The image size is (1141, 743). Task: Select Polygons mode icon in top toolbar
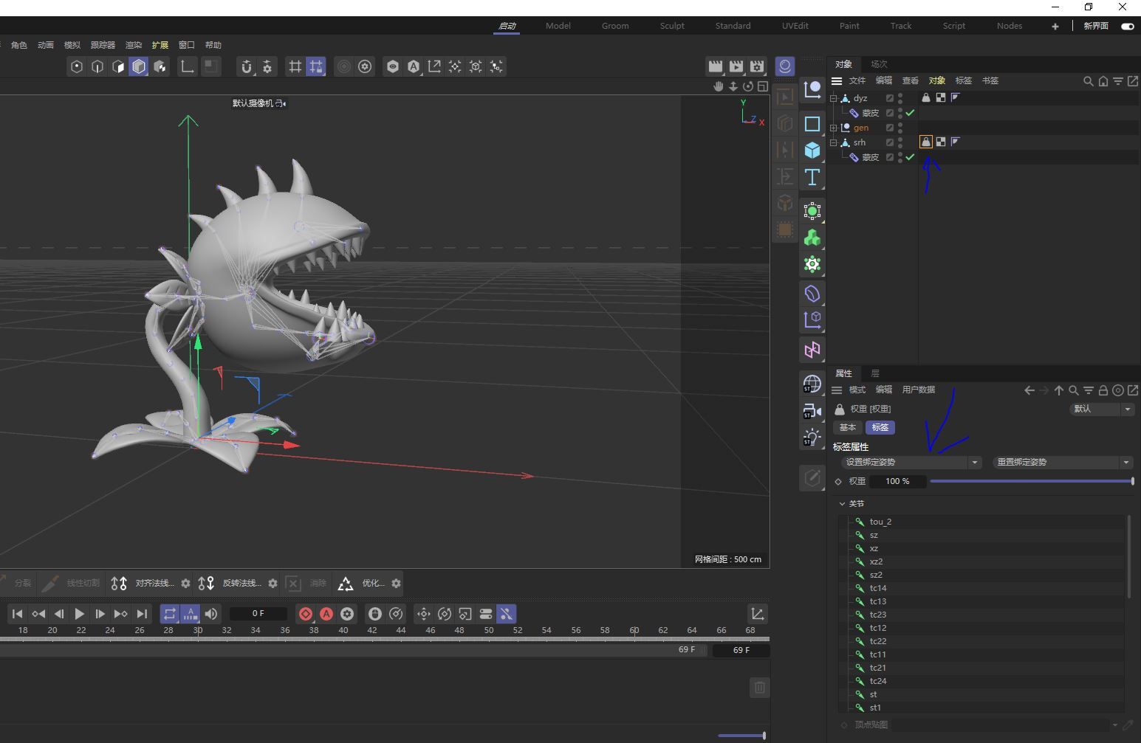(118, 66)
